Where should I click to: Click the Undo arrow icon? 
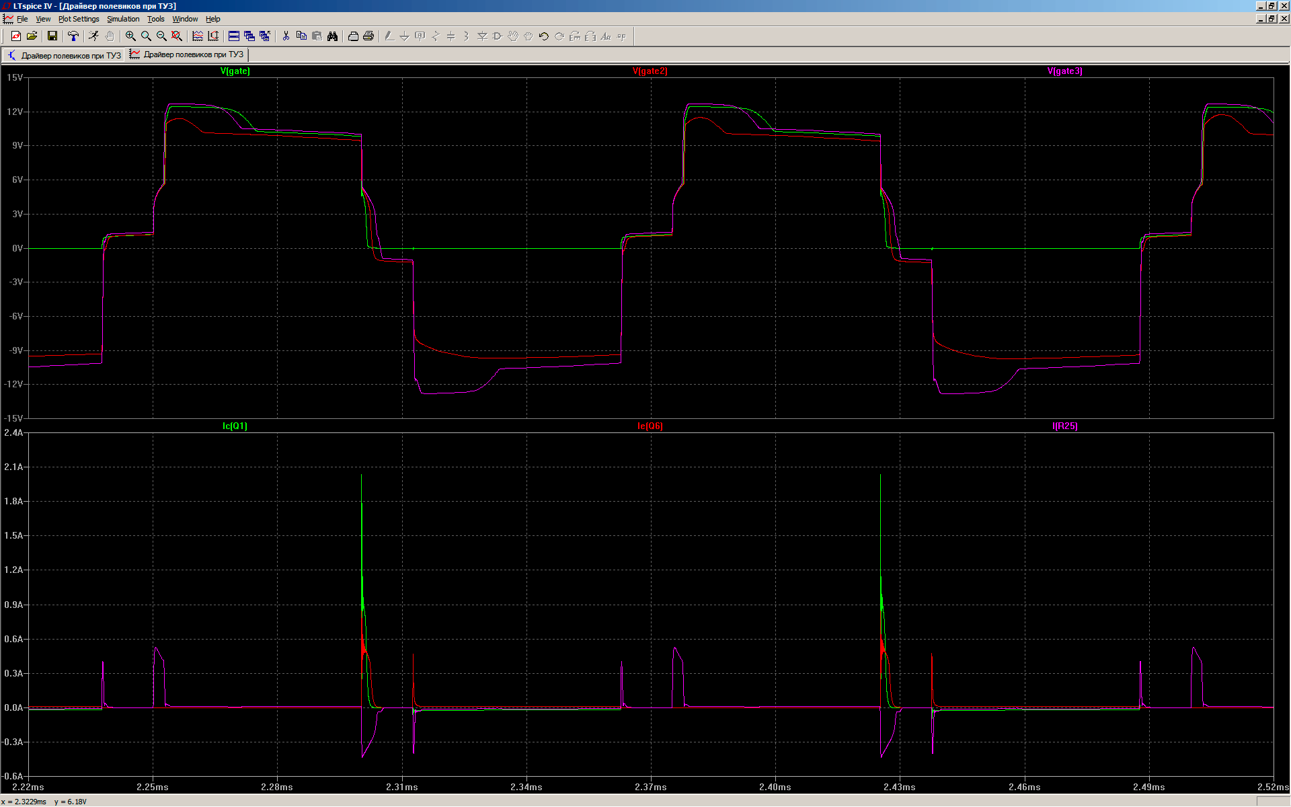pos(544,36)
